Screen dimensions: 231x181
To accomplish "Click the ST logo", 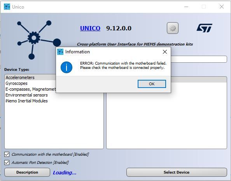I will 204,28.
